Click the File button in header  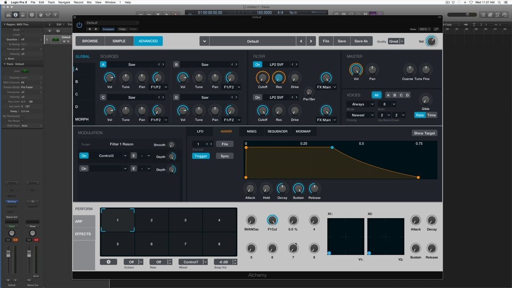click(326, 41)
